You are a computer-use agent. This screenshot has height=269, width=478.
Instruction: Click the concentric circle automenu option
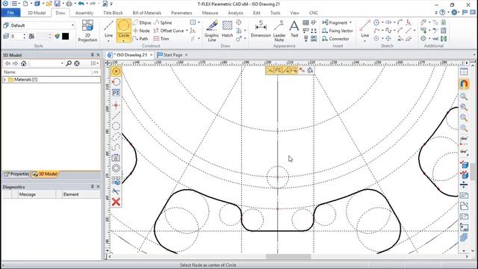pos(116,168)
